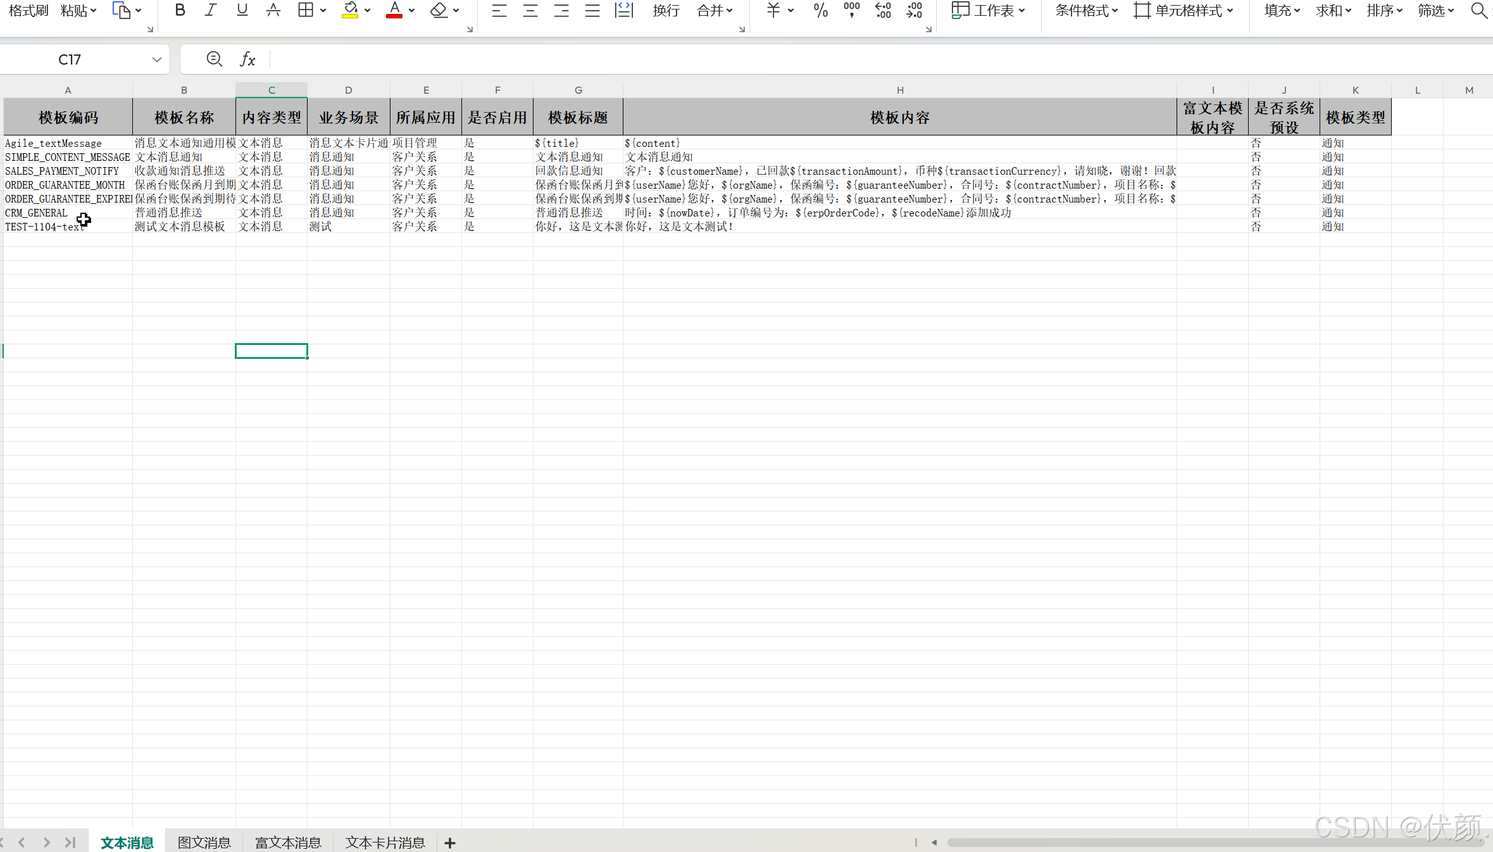Image resolution: width=1493 pixels, height=852 pixels.
Task: Toggle bold formatting
Action: click(x=180, y=10)
